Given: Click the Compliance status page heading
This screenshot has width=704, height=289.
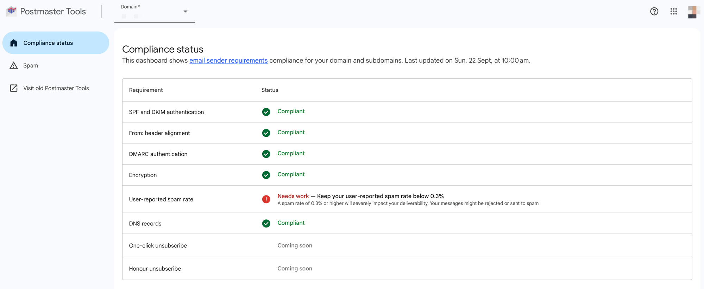Looking at the screenshot, I should click(163, 49).
